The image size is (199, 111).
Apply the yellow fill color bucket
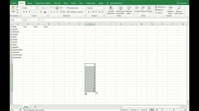point(41,12)
